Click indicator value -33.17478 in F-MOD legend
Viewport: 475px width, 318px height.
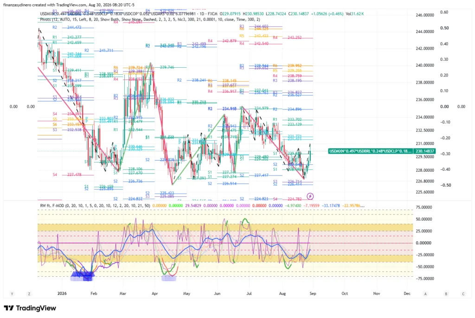(330, 206)
